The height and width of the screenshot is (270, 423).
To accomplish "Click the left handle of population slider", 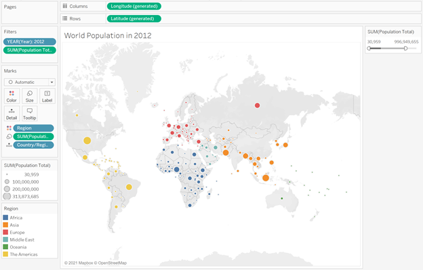I will (369, 49).
